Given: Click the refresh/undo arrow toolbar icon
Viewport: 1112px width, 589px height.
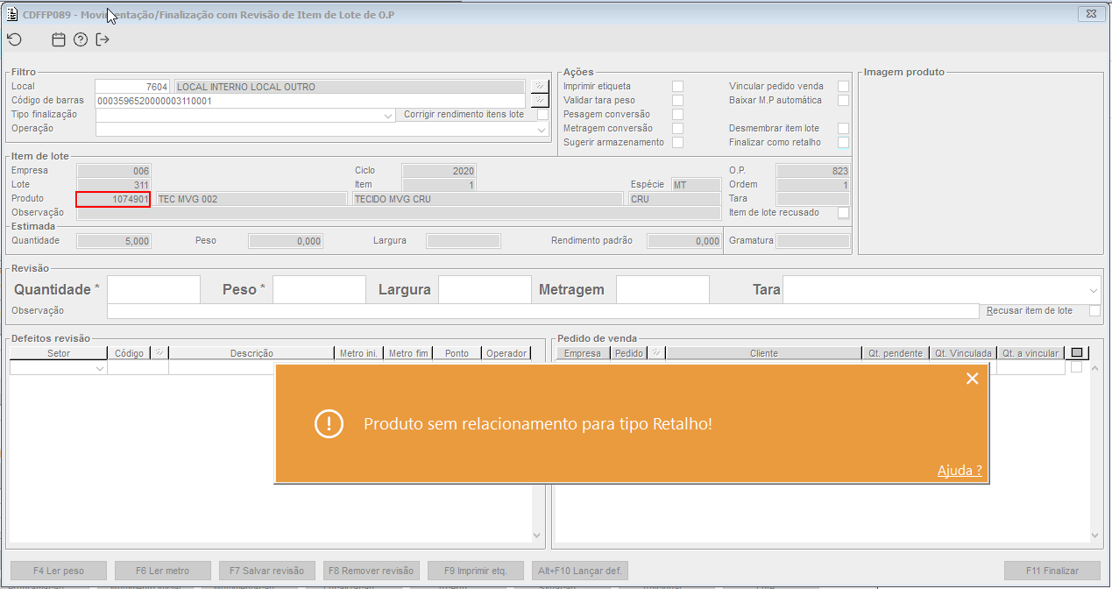Looking at the screenshot, I should (14, 39).
